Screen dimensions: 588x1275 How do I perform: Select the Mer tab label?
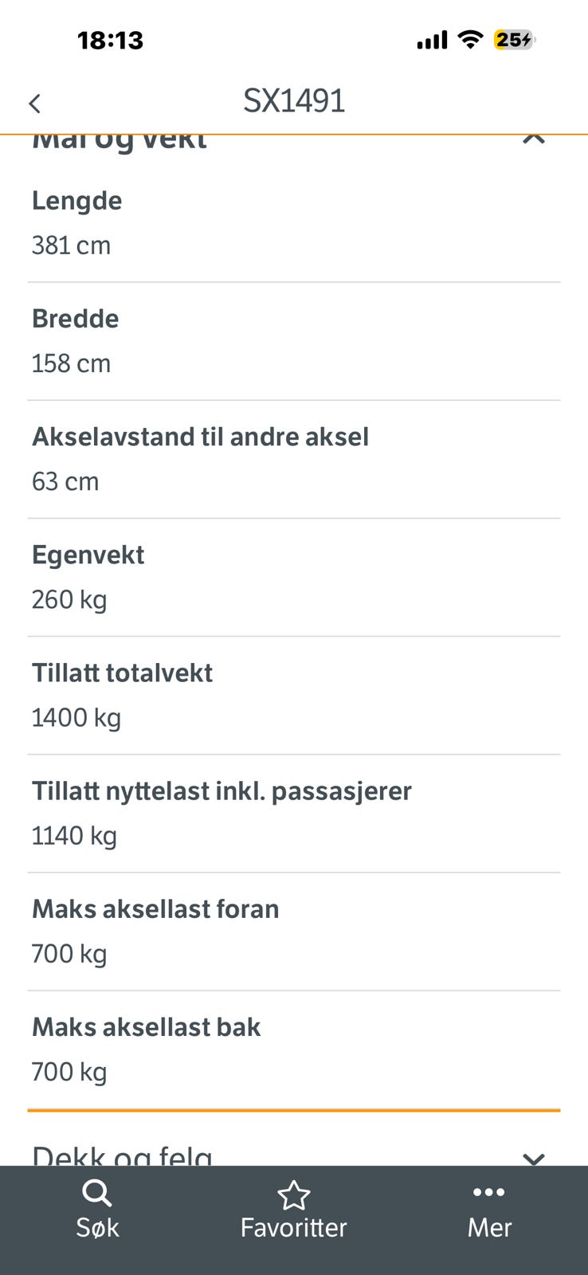pyautogui.click(x=489, y=1227)
